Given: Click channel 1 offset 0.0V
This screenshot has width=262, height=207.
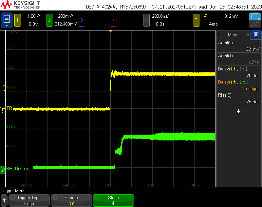Looking at the screenshot, I should (x=33, y=24).
